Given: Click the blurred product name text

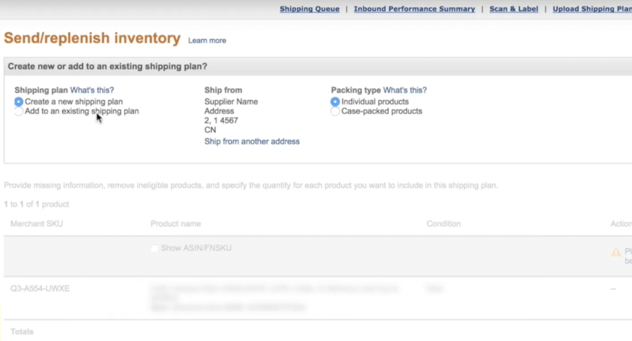Looking at the screenshot, I should [274, 298].
